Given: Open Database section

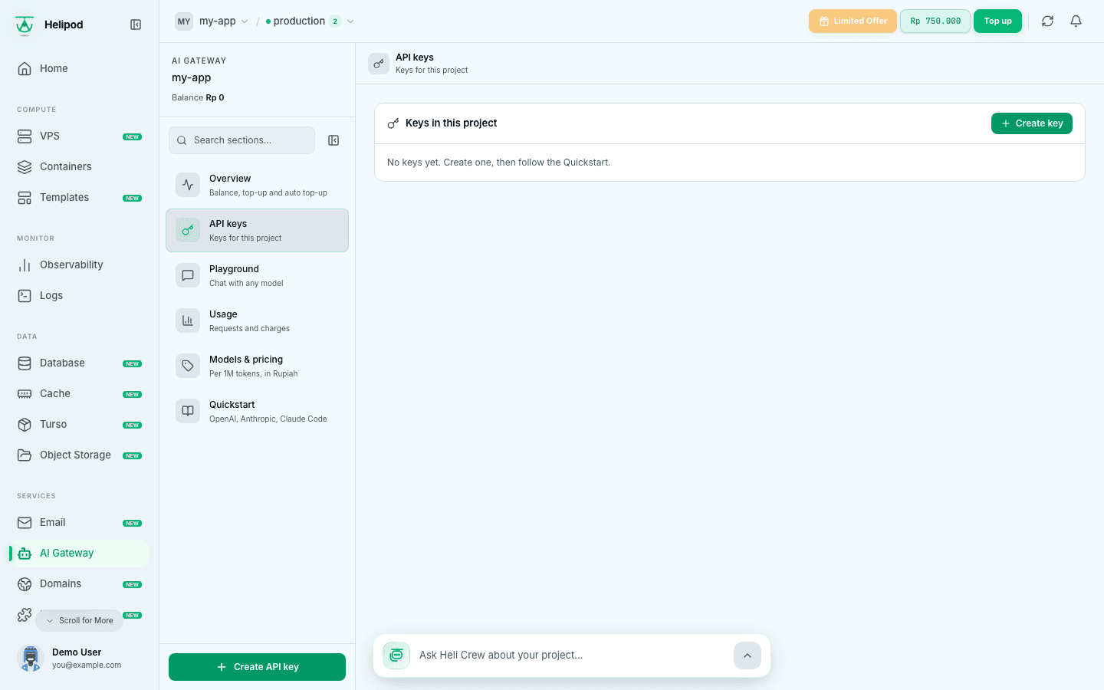Looking at the screenshot, I should pyautogui.click(x=80, y=363).
